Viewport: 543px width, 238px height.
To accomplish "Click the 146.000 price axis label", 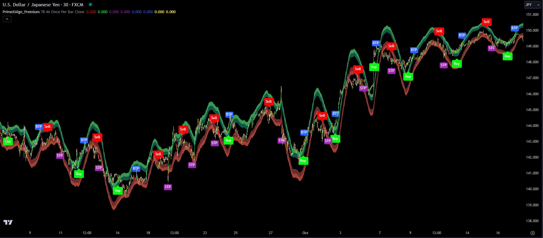I will tap(532, 94).
